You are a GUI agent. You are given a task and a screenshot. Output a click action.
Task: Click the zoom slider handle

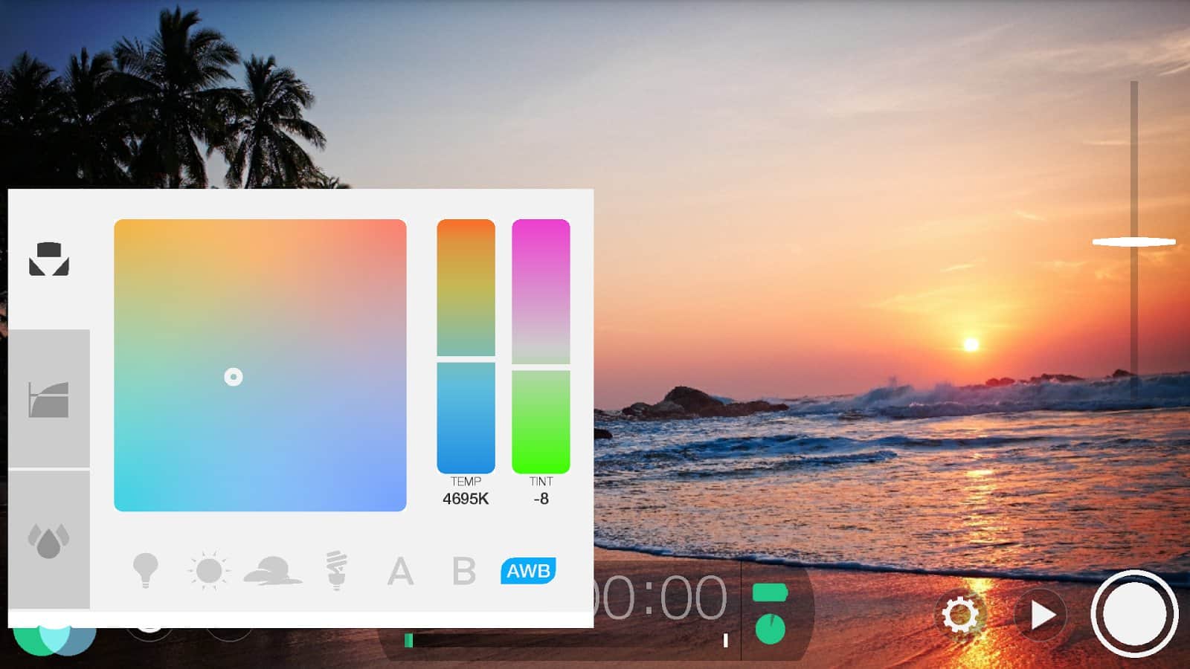(1133, 242)
